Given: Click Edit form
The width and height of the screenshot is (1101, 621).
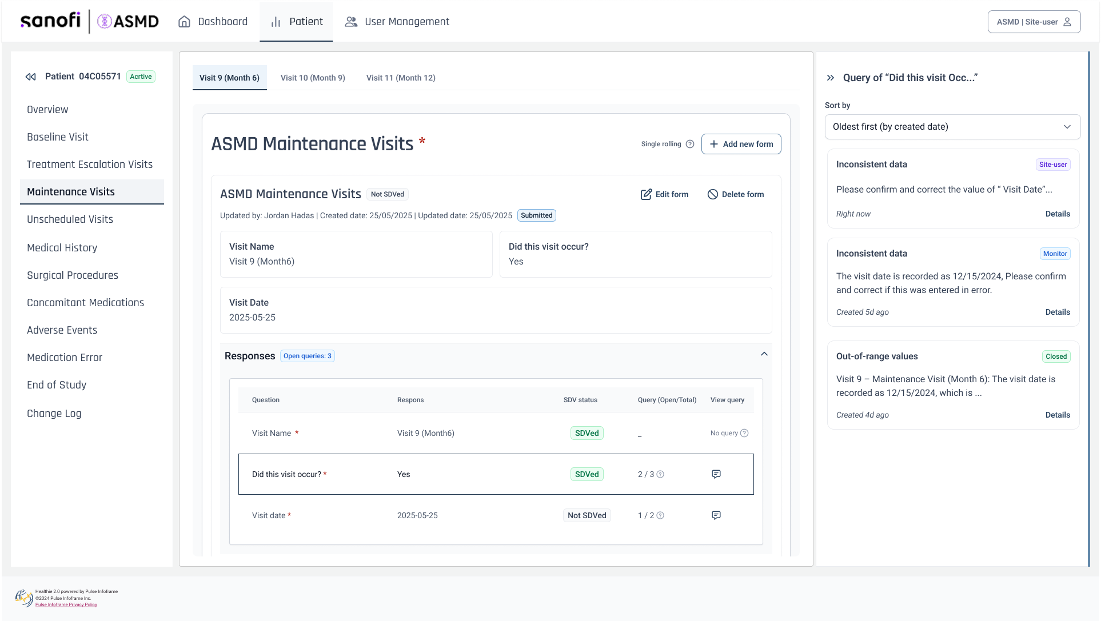Looking at the screenshot, I should (x=664, y=194).
